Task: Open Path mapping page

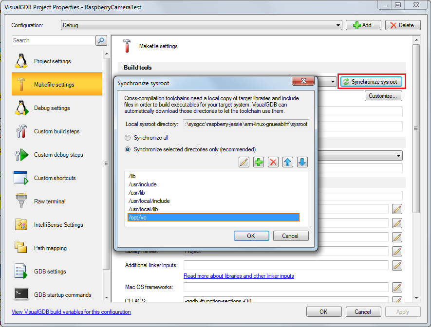Action: [57, 248]
